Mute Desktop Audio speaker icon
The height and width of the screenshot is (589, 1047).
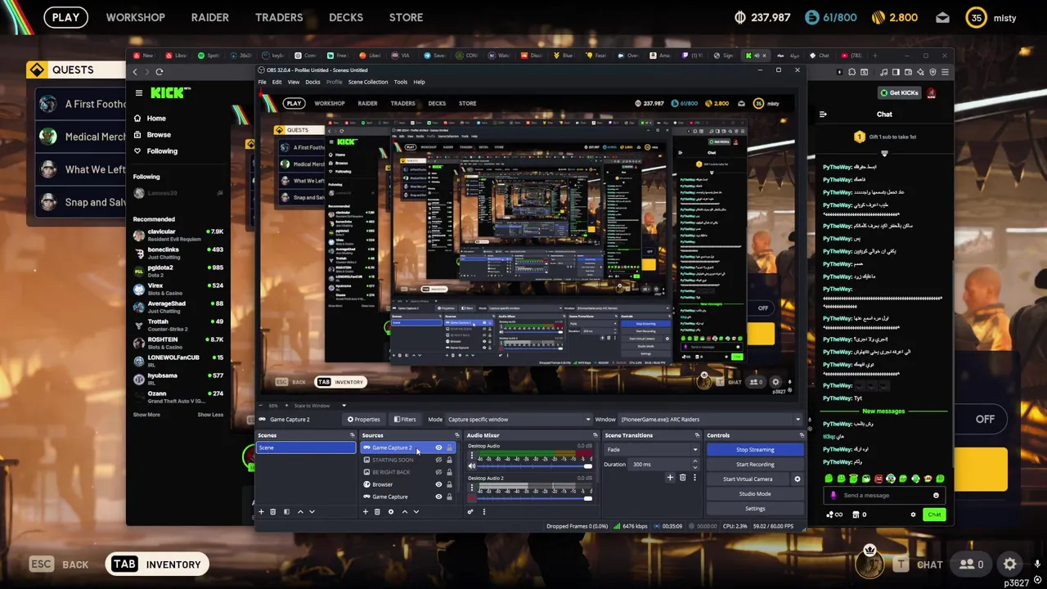click(x=471, y=466)
